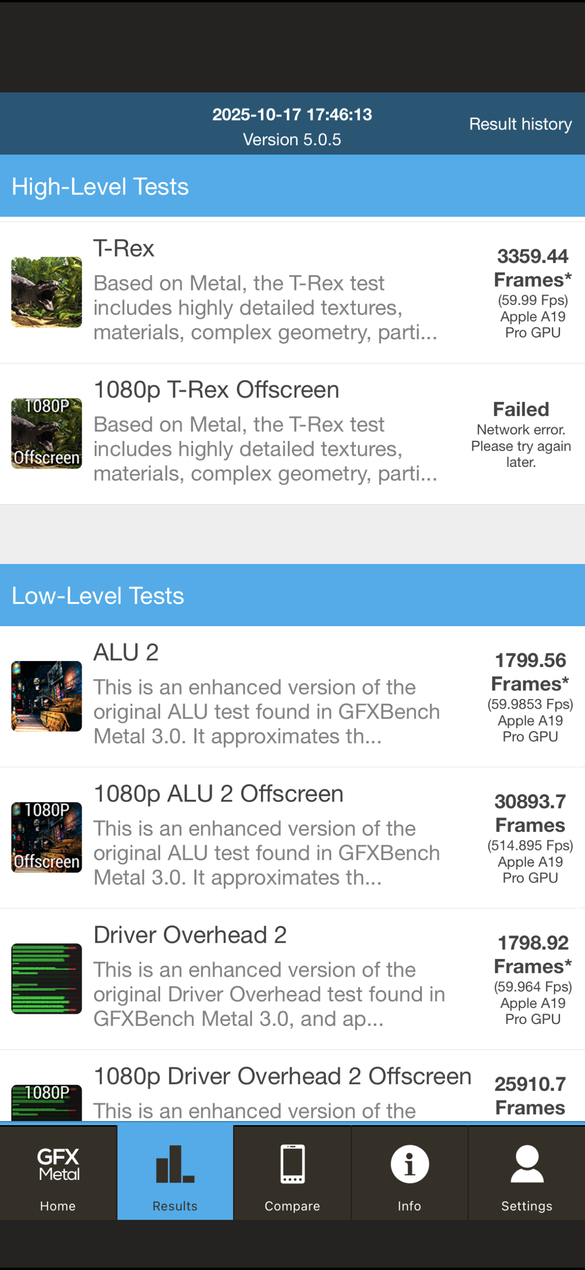Open Settings person icon tab
585x1270 pixels.
526,1173
